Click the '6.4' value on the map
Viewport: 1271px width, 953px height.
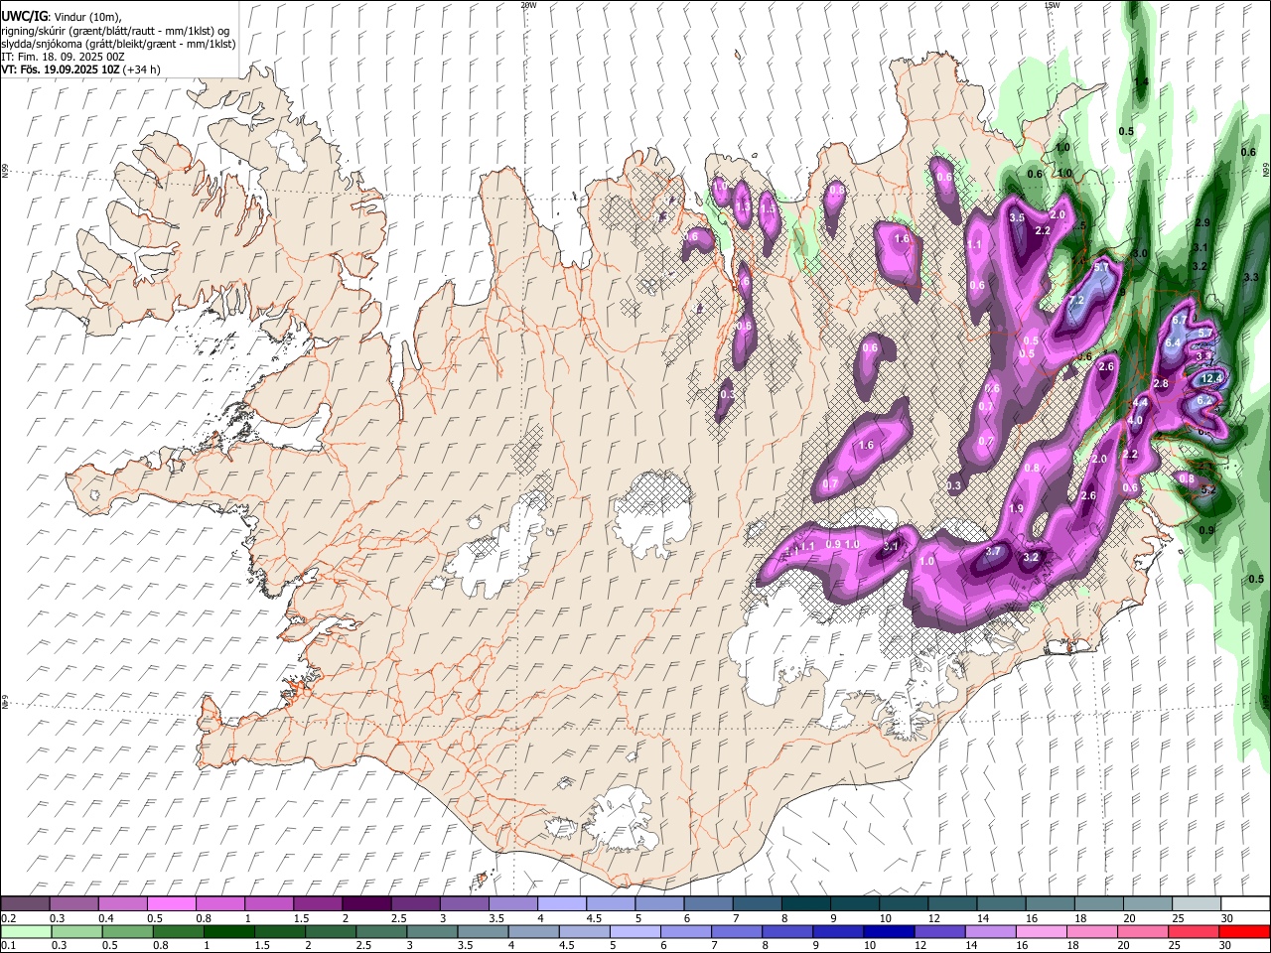click(1173, 342)
